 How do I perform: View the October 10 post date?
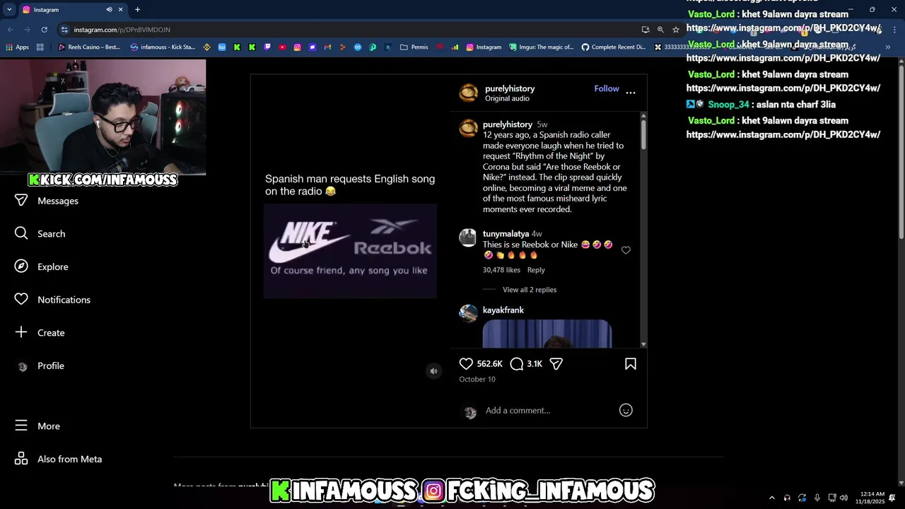(477, 380)
